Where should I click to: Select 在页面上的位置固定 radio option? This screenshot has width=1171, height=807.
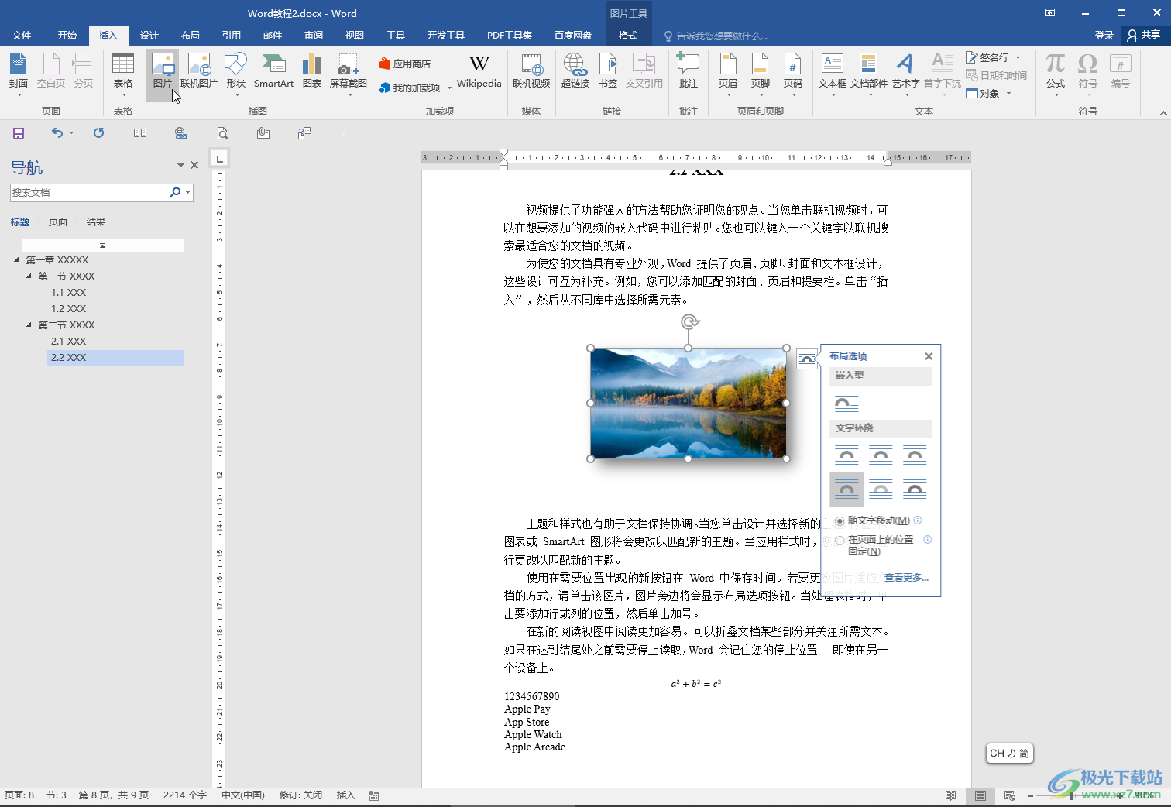coord(840,541)
